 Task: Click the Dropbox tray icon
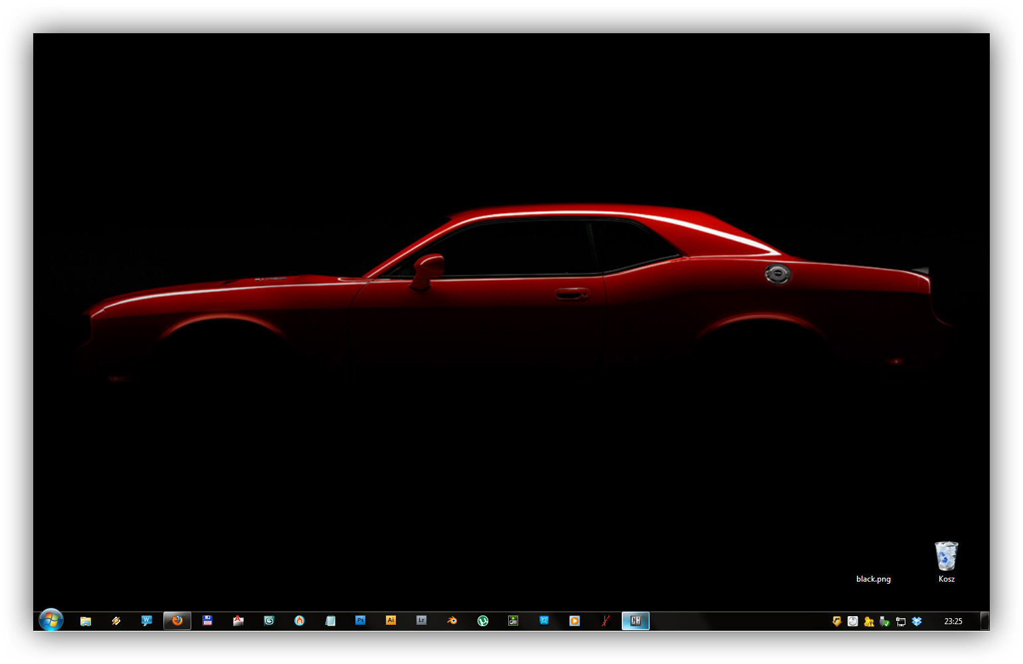[917, 622]
